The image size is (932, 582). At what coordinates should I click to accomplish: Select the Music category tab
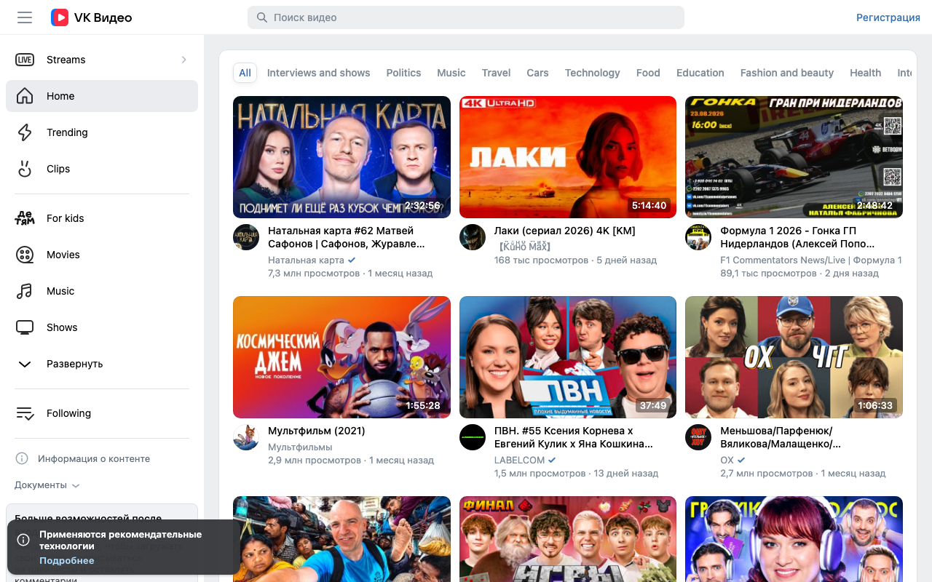pos(451,73)
